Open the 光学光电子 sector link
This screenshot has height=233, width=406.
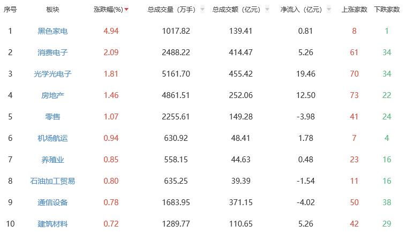pos(52,74)
